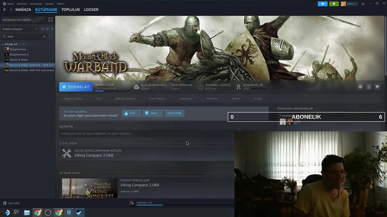Open the Steam menu logo
Screen dimensions: 387x217
pyautogui.click(x=4, y=4)
